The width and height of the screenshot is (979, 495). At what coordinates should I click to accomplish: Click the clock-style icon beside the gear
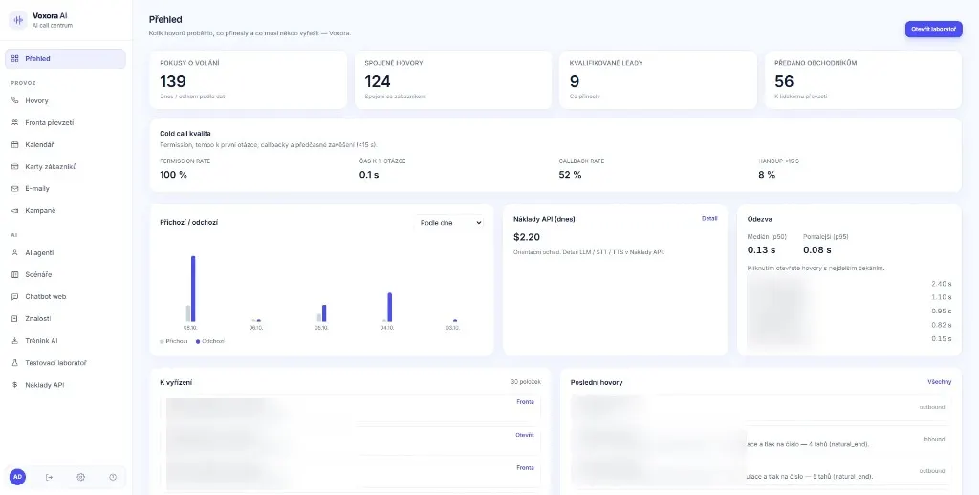tap(113, 477)
